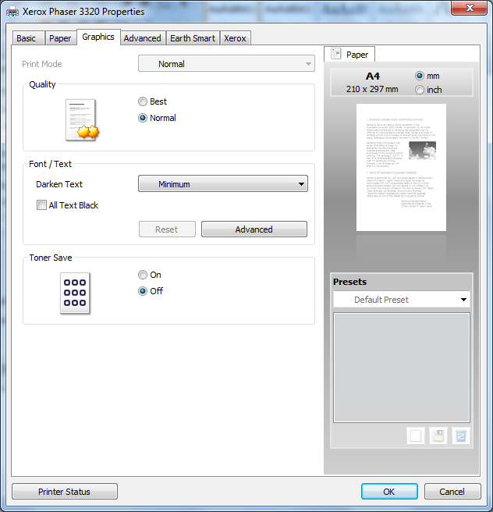
Task: Click the new preset blank page icon
Action: [415, 436]
